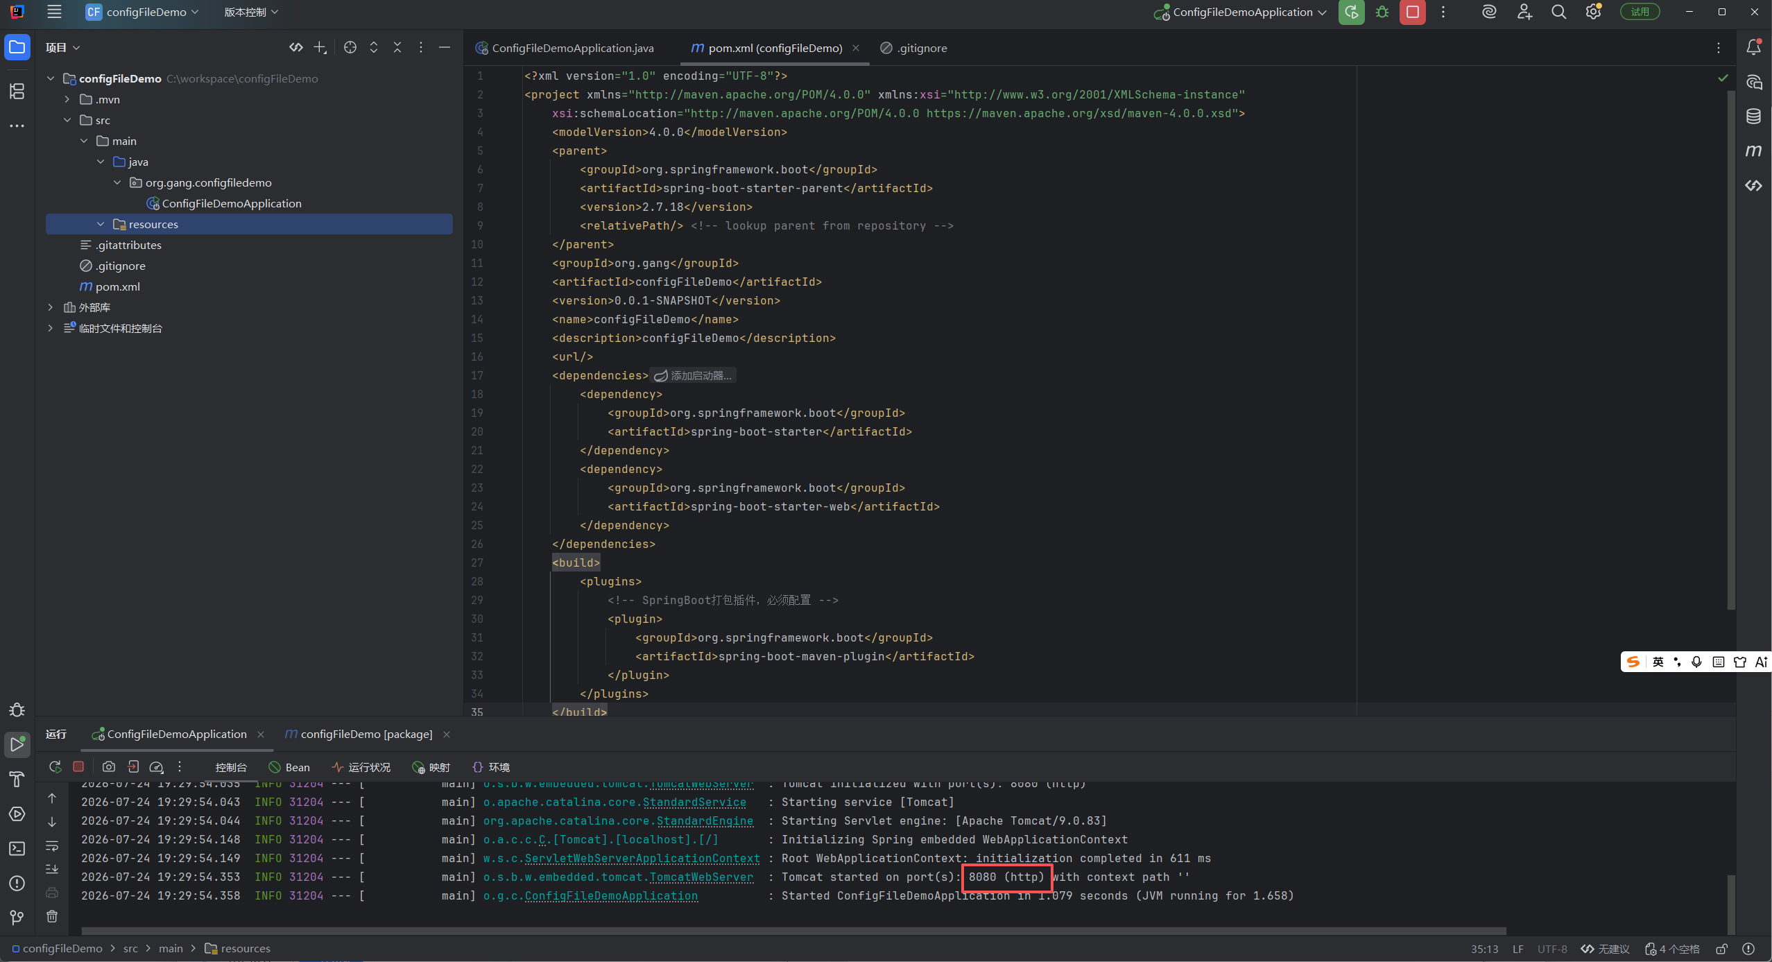
Task: Take thread dump camera icon in Run panel
Action: 109,767
